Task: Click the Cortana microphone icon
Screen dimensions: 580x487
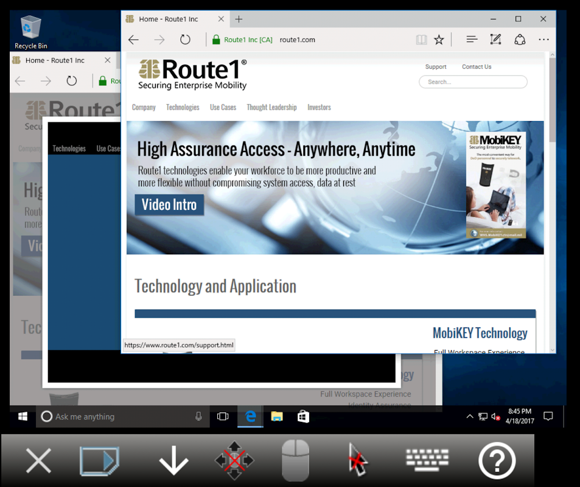Action: tap(198, 416)
